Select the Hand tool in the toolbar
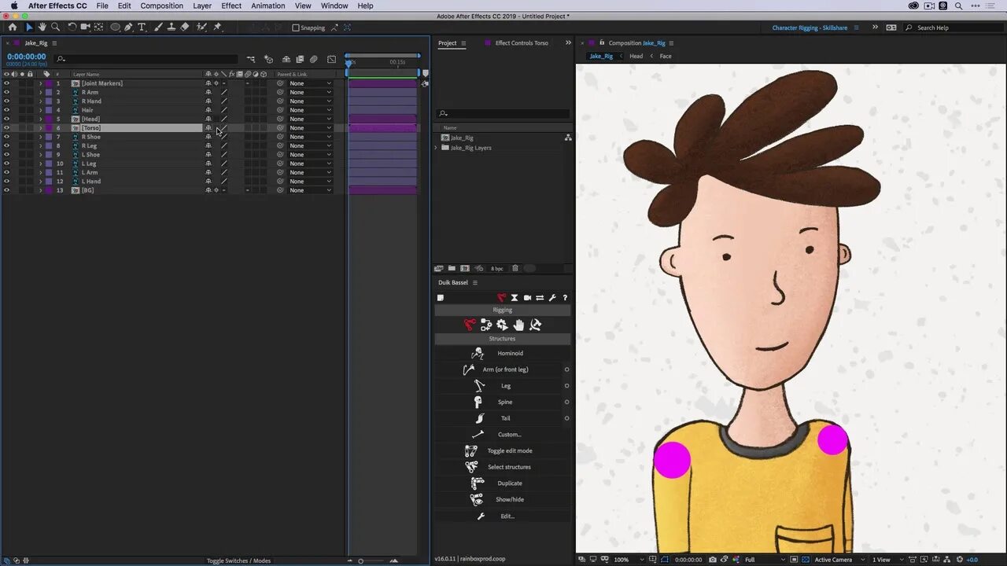The height and width of the screenshot is (566, 1007). 42,28
